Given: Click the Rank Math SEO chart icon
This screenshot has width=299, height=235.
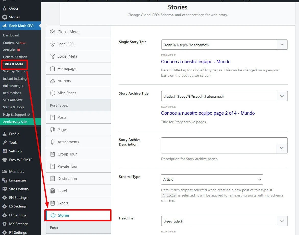Looking at the screenshot, I should (x=5, y=26).
